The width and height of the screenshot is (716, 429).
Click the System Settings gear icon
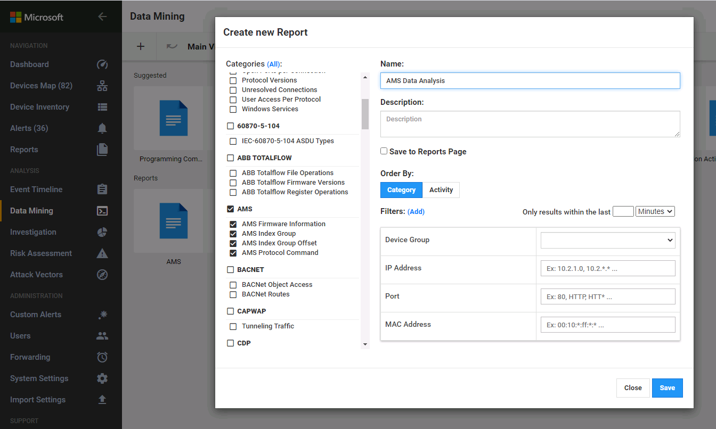(102, 378)
